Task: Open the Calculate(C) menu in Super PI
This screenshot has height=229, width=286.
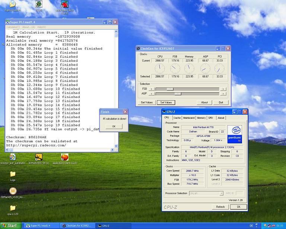Action: click(x=13, y=27)
